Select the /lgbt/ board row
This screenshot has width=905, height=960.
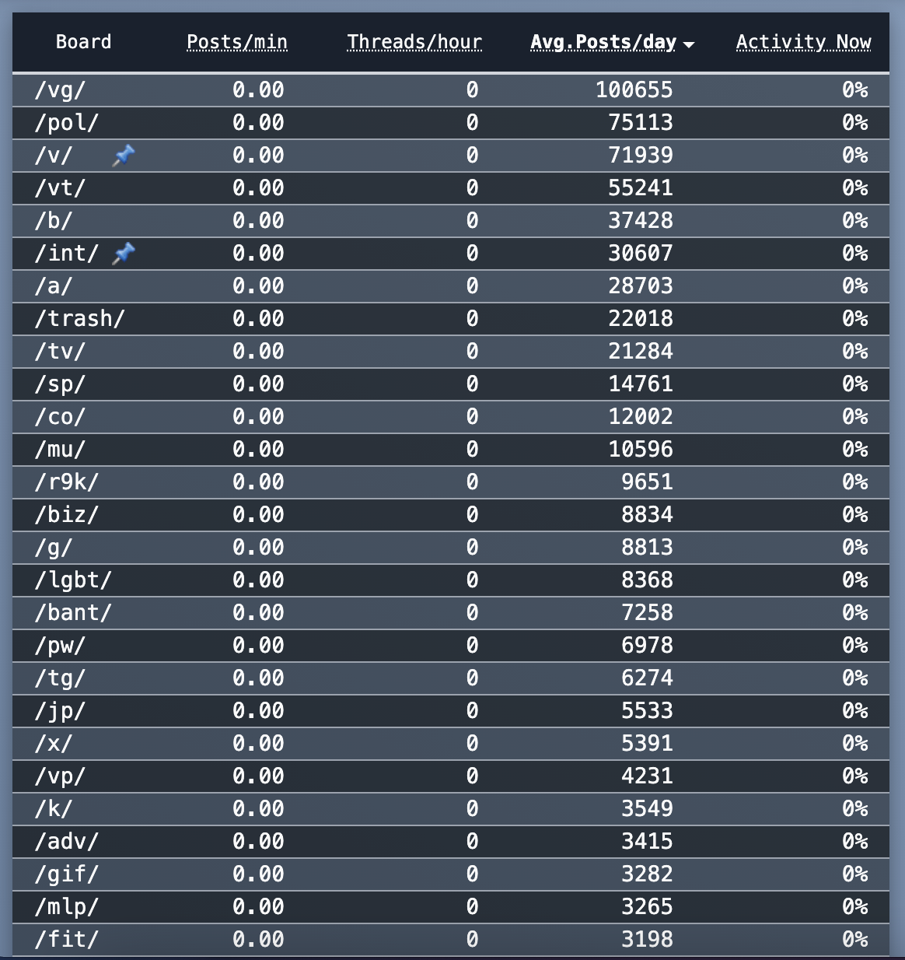[x=451, y=580]
